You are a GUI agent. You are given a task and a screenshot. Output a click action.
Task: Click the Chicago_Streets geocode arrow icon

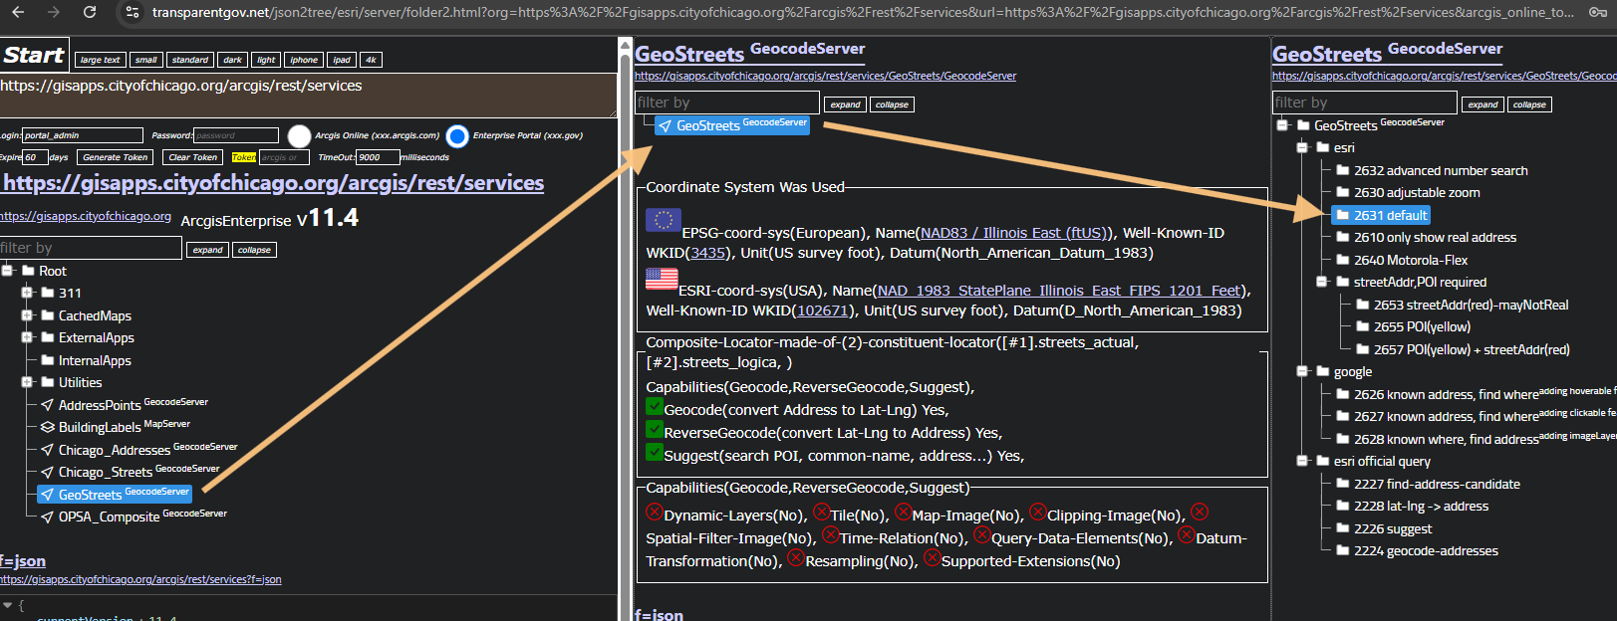(47, 472)
